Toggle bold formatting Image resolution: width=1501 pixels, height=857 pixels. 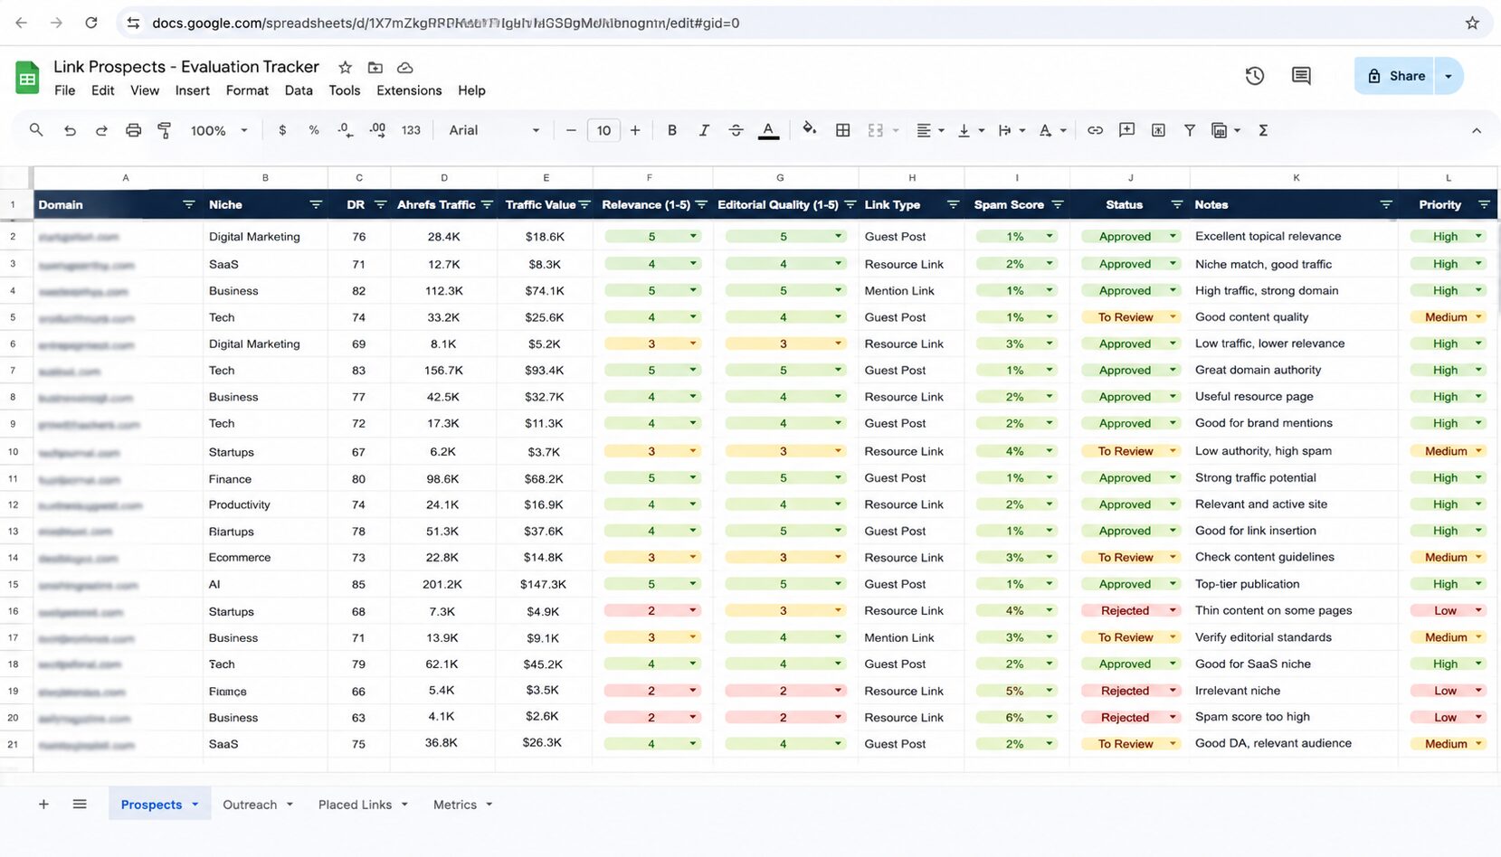point(671,130)
